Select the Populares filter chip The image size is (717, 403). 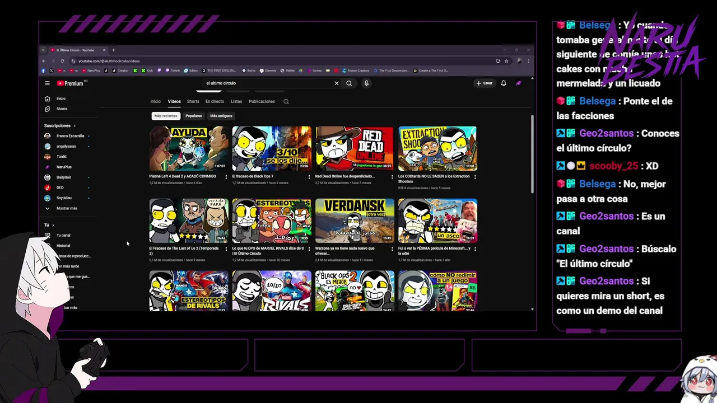(x=194, y=116)
